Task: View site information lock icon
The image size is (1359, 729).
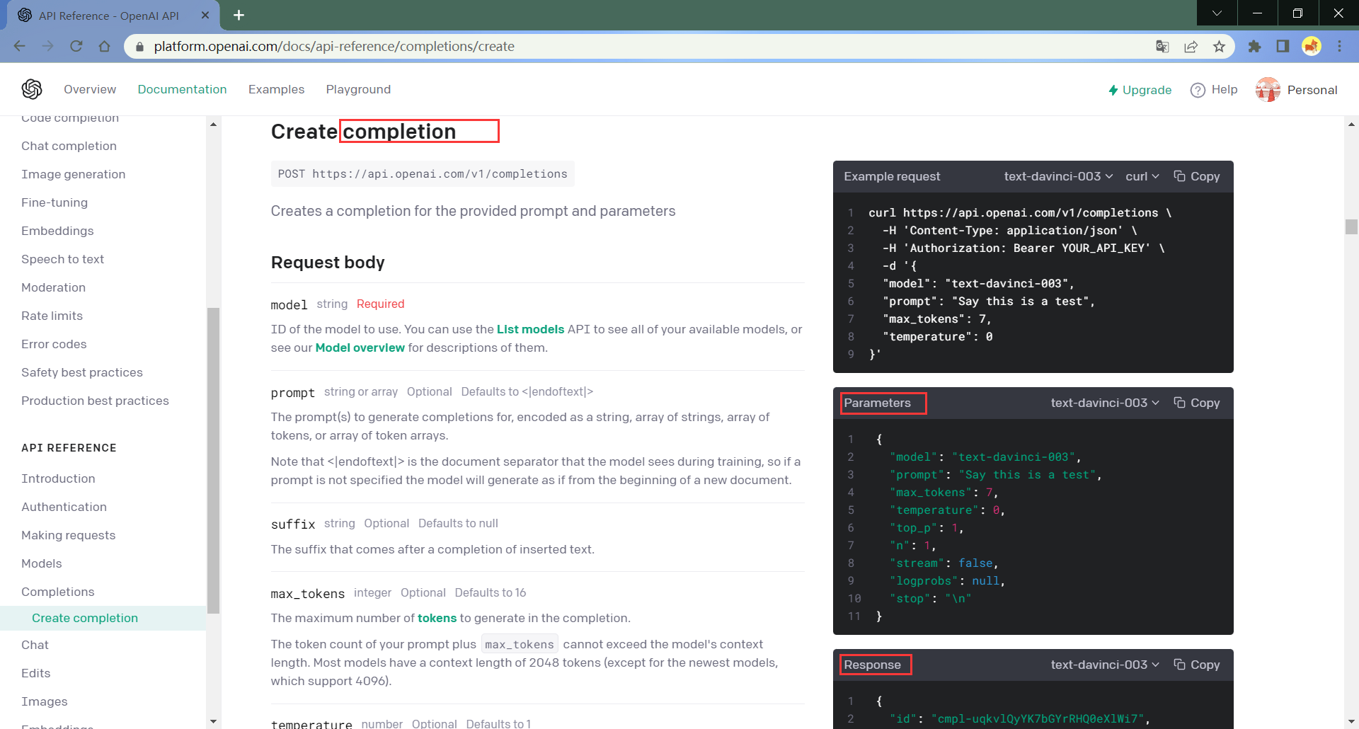Action: 139,46
